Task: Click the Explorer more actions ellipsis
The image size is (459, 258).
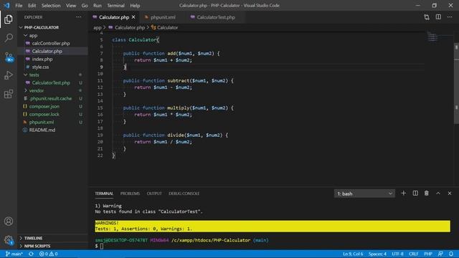Action: coord(78,17)
